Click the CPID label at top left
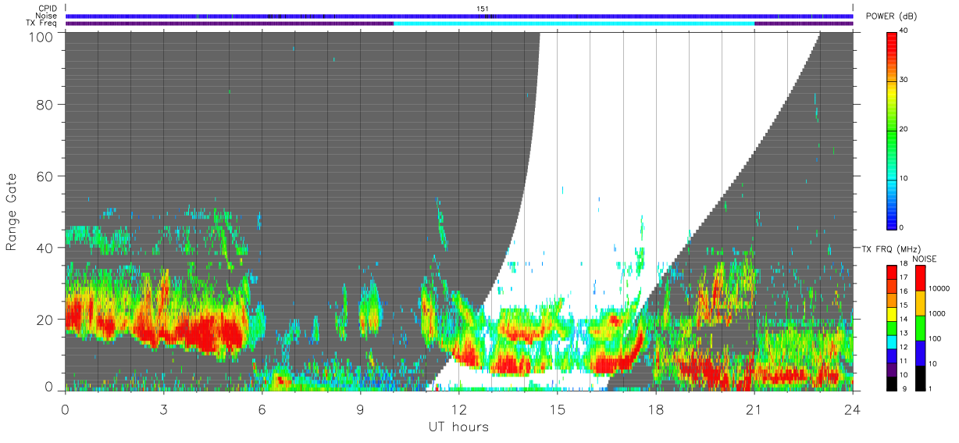The height and width of the screenshot is (443, 959). pos(46,8)
